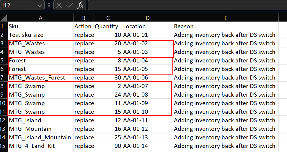The image size is (287, 152).
Task: Select column A header
Action: click(x=40, y=18)
